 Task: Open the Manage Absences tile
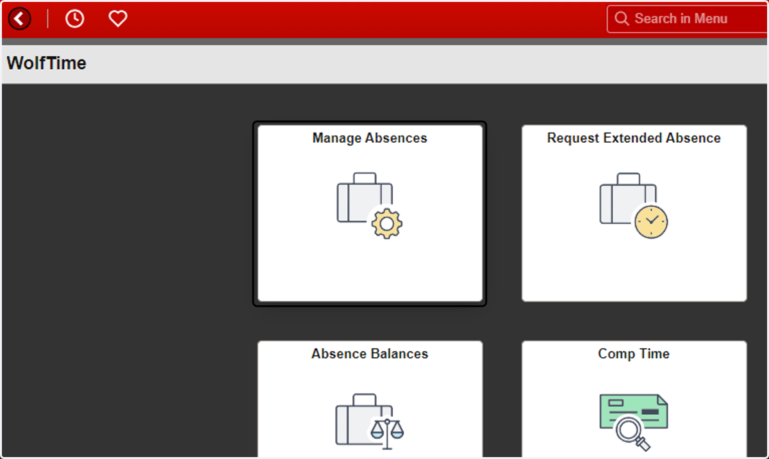coord(370,213)
